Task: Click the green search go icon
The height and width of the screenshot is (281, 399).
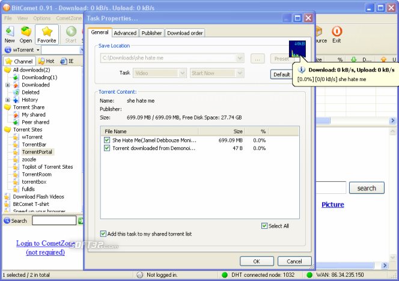Action: pos(81,221)
